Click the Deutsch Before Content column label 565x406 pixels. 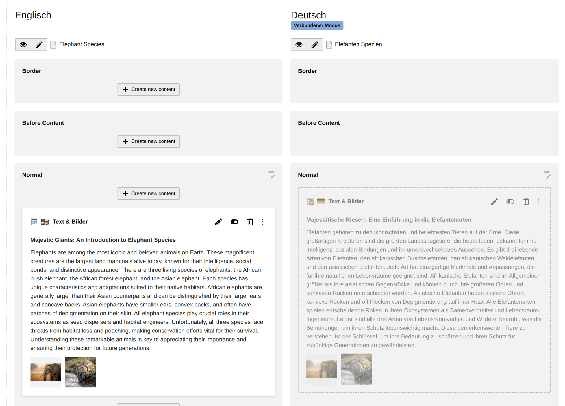tap(319, 123)
